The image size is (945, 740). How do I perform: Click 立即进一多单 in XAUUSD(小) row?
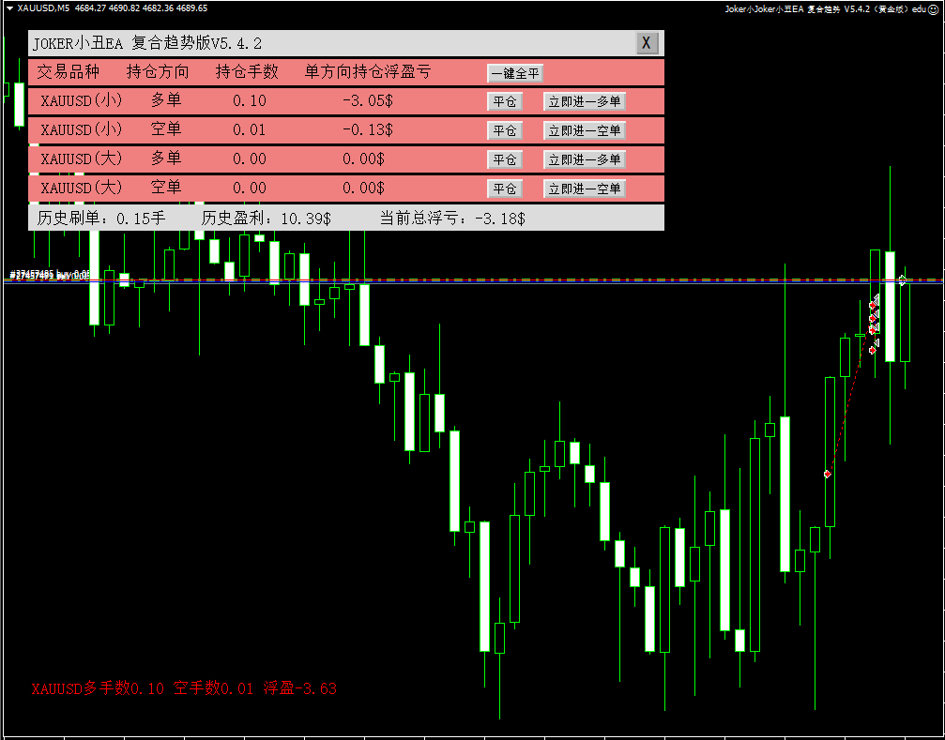(x=584, y=102)
